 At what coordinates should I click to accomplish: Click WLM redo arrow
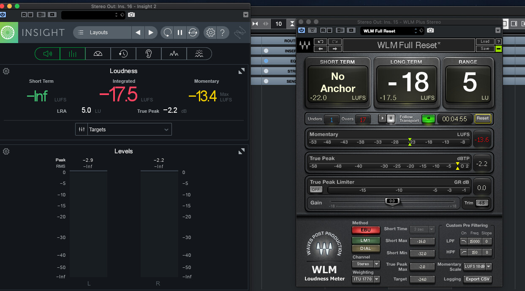(335, 41)
